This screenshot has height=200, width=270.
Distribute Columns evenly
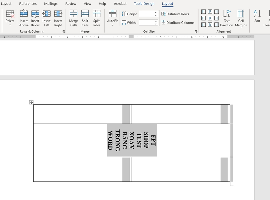click(x=178, y=22)
